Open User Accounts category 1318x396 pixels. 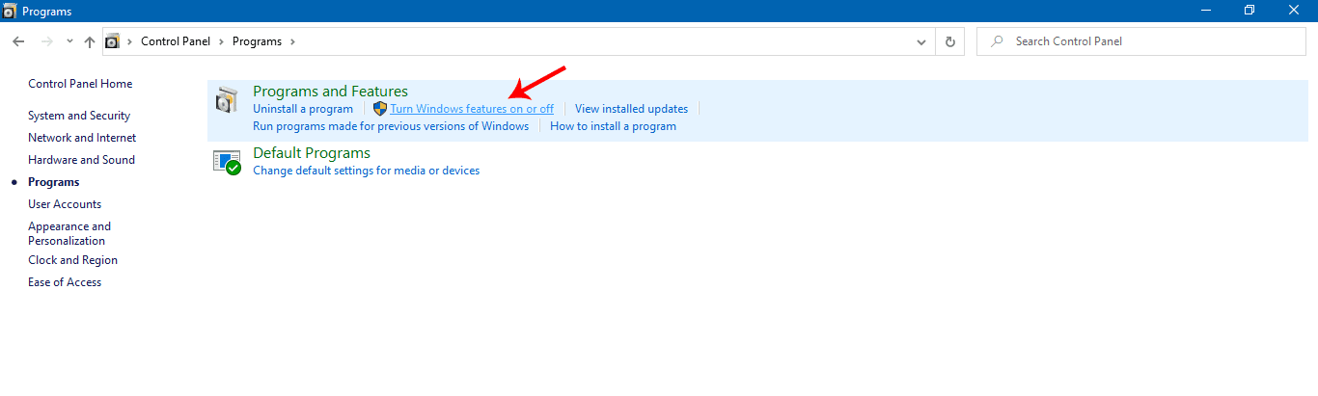tap(65, 204)
